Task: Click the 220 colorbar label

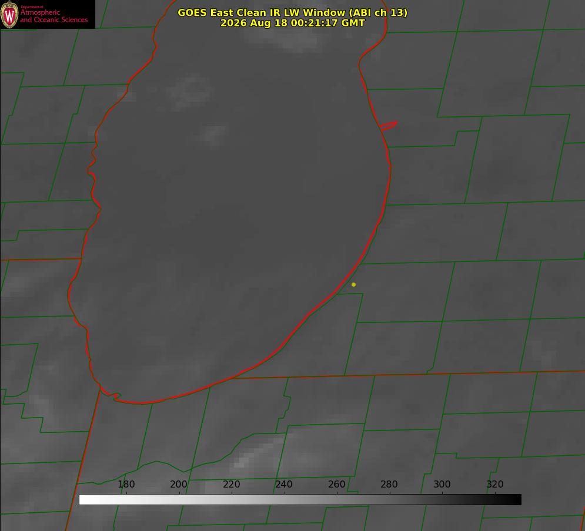Action: [x=231, y=484]
